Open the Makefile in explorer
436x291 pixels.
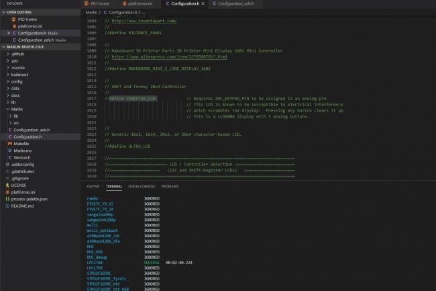pyautogui.click(x=21, y=143)
